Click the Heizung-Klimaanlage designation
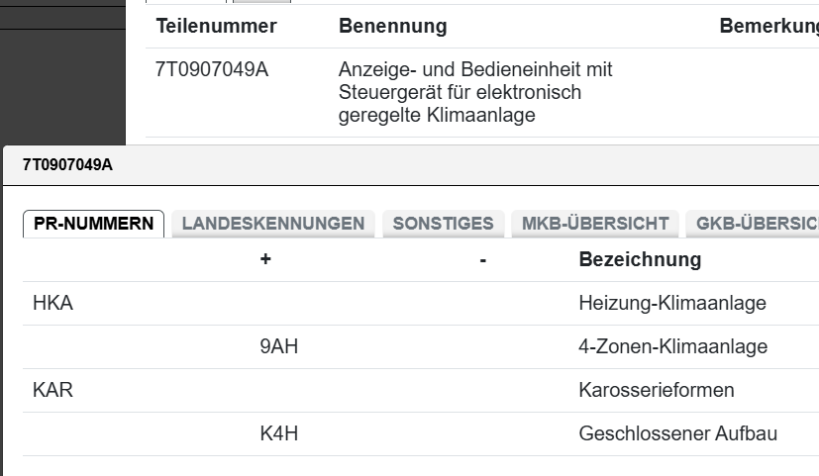 (x=672, y=304)
